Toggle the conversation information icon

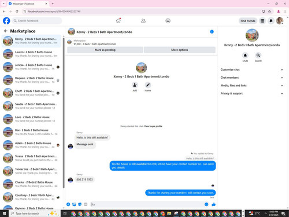(212, 32)
